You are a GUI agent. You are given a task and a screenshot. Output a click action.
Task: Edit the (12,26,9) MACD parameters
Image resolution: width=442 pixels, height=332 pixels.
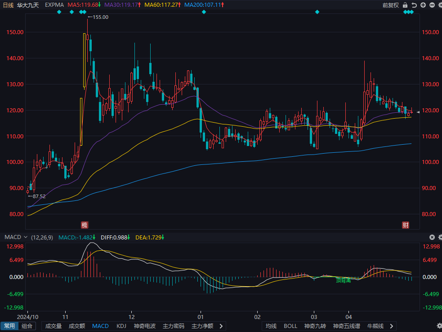pyautogui.click(x=42, y=237)
